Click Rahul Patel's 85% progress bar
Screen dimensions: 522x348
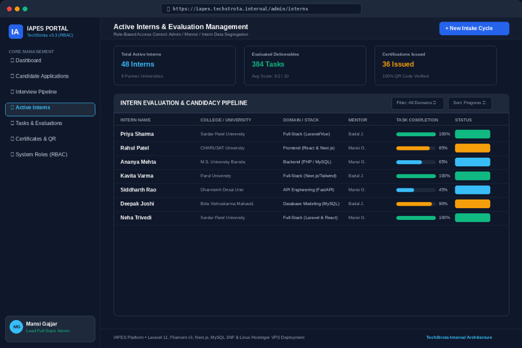[x=416, y=148]
